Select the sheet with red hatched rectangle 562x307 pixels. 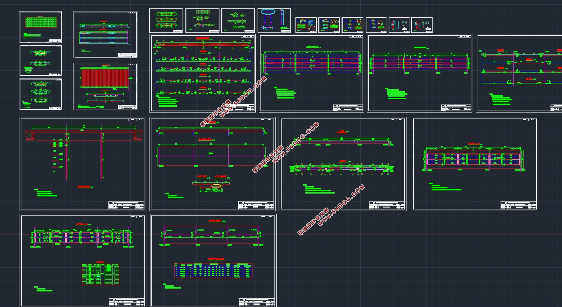pyautogui.click(x=105, y=87)
